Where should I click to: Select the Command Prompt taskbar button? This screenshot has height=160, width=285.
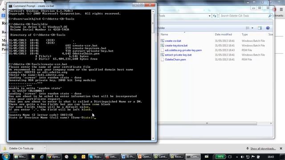click(193, 156)
